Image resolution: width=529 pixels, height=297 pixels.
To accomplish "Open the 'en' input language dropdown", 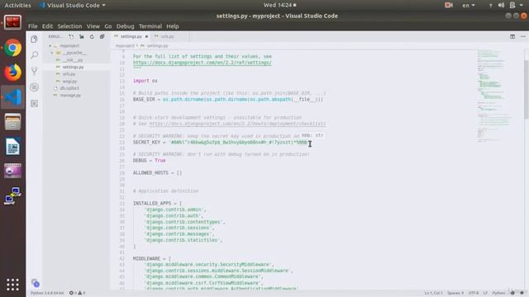I will [x=469, y=5].
